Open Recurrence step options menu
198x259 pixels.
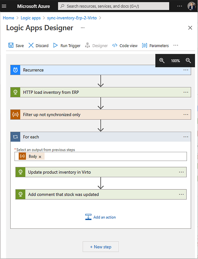click(186, 70)
